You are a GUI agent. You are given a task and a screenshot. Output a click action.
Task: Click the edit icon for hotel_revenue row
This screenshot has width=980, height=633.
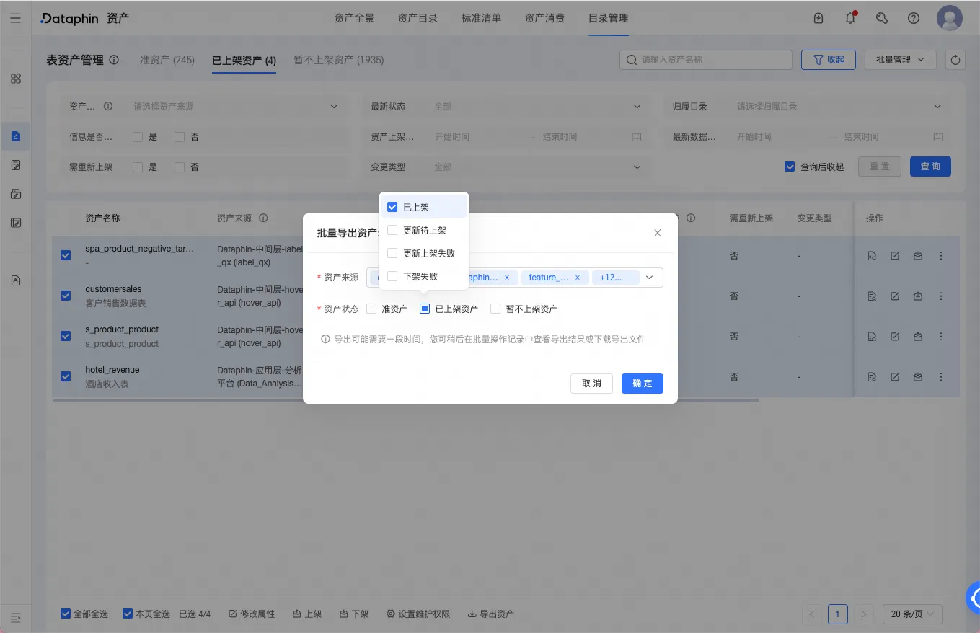(x=895, y=376)
